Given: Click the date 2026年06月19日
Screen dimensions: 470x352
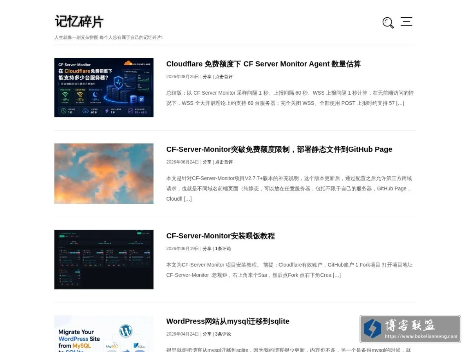Looking at the screenshot, I should [x=183, y=248].
